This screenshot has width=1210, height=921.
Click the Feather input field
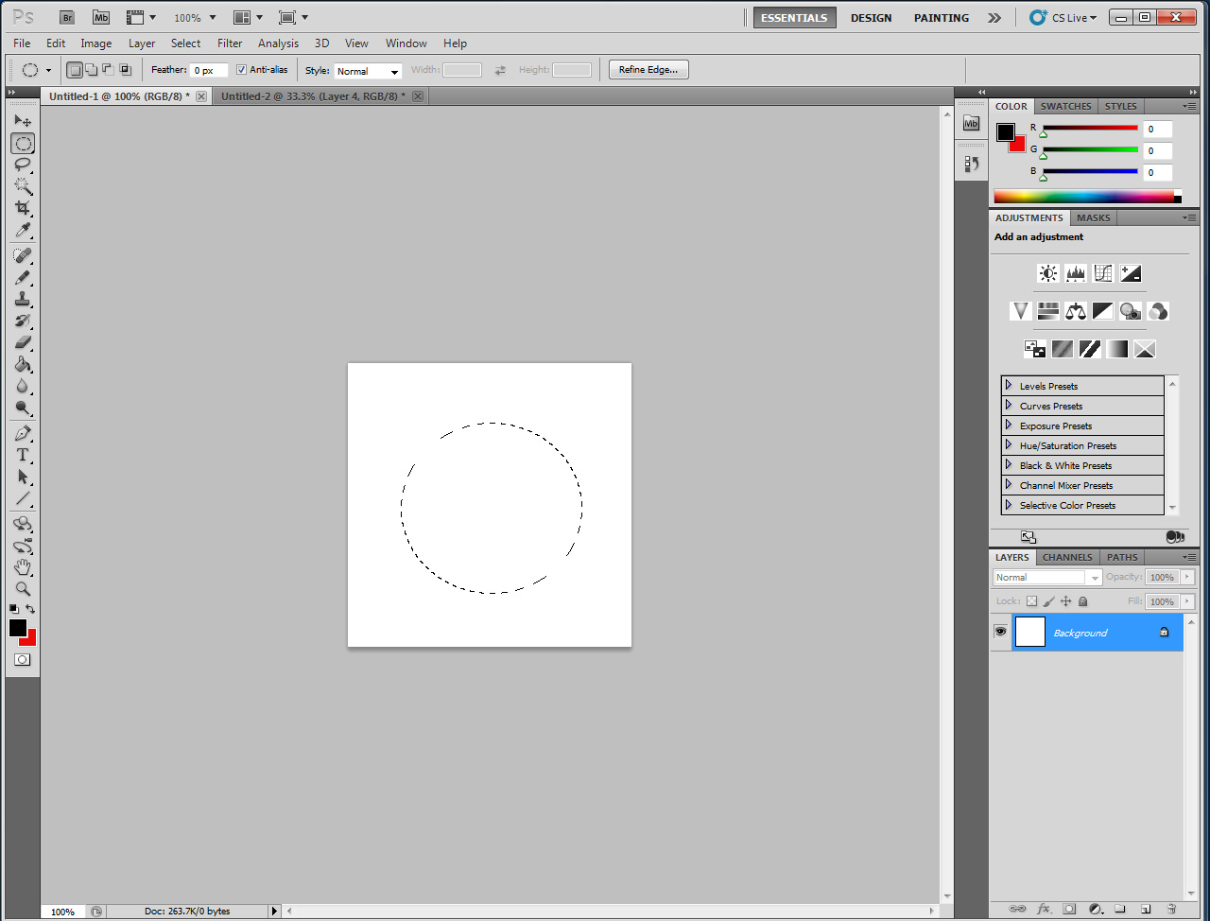point(209,70)
